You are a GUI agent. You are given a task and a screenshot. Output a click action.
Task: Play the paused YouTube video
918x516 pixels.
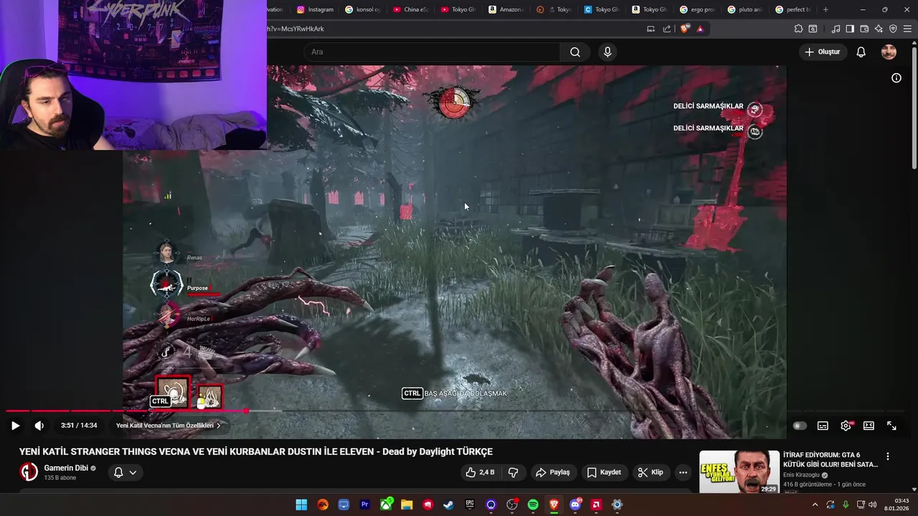pyautogui.click(x=15, y=426)
